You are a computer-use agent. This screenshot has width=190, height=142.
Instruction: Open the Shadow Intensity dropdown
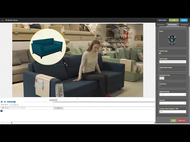173,94
